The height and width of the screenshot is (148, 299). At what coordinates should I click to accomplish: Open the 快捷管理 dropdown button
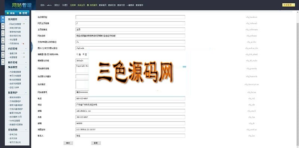point(289,5)
